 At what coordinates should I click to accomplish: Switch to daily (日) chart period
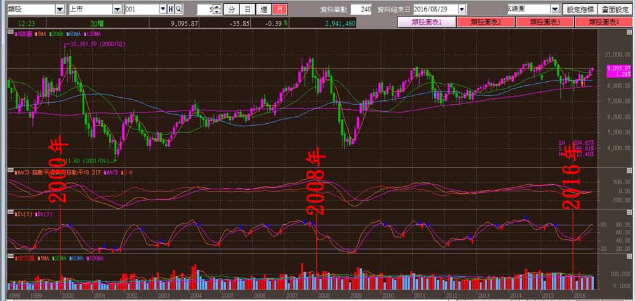coord(248,10)
